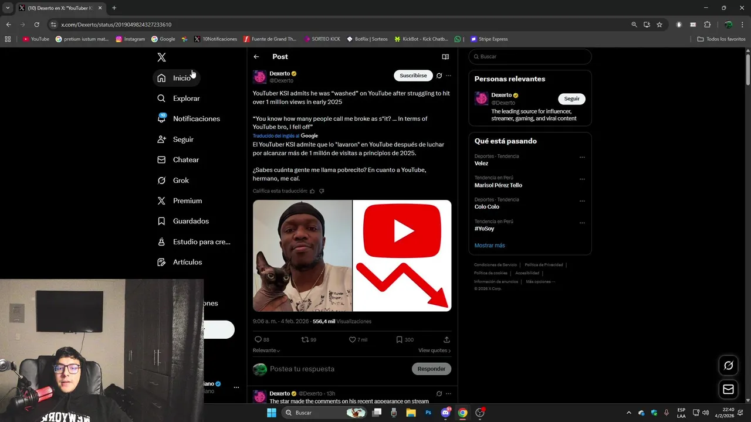Open Seguir in the sidebar

pyautogui.click(x=175, y=139)
